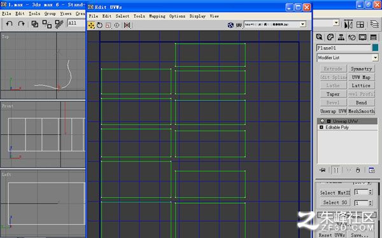Select the Move tool in Edit UVWs

pyautogui.click(x=91, y=25)
